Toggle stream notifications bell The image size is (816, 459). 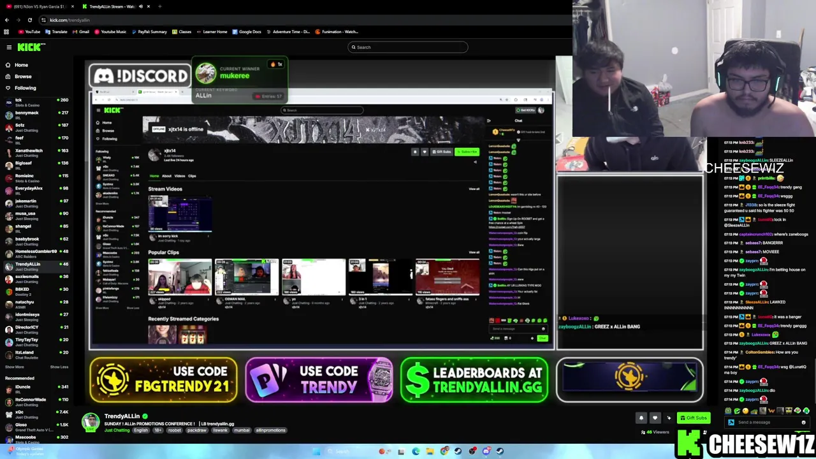pos(641,418)
